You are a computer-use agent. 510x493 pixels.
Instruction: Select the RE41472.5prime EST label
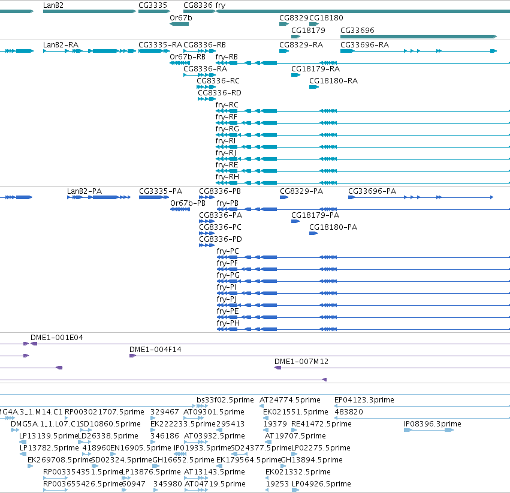[321, 424]
